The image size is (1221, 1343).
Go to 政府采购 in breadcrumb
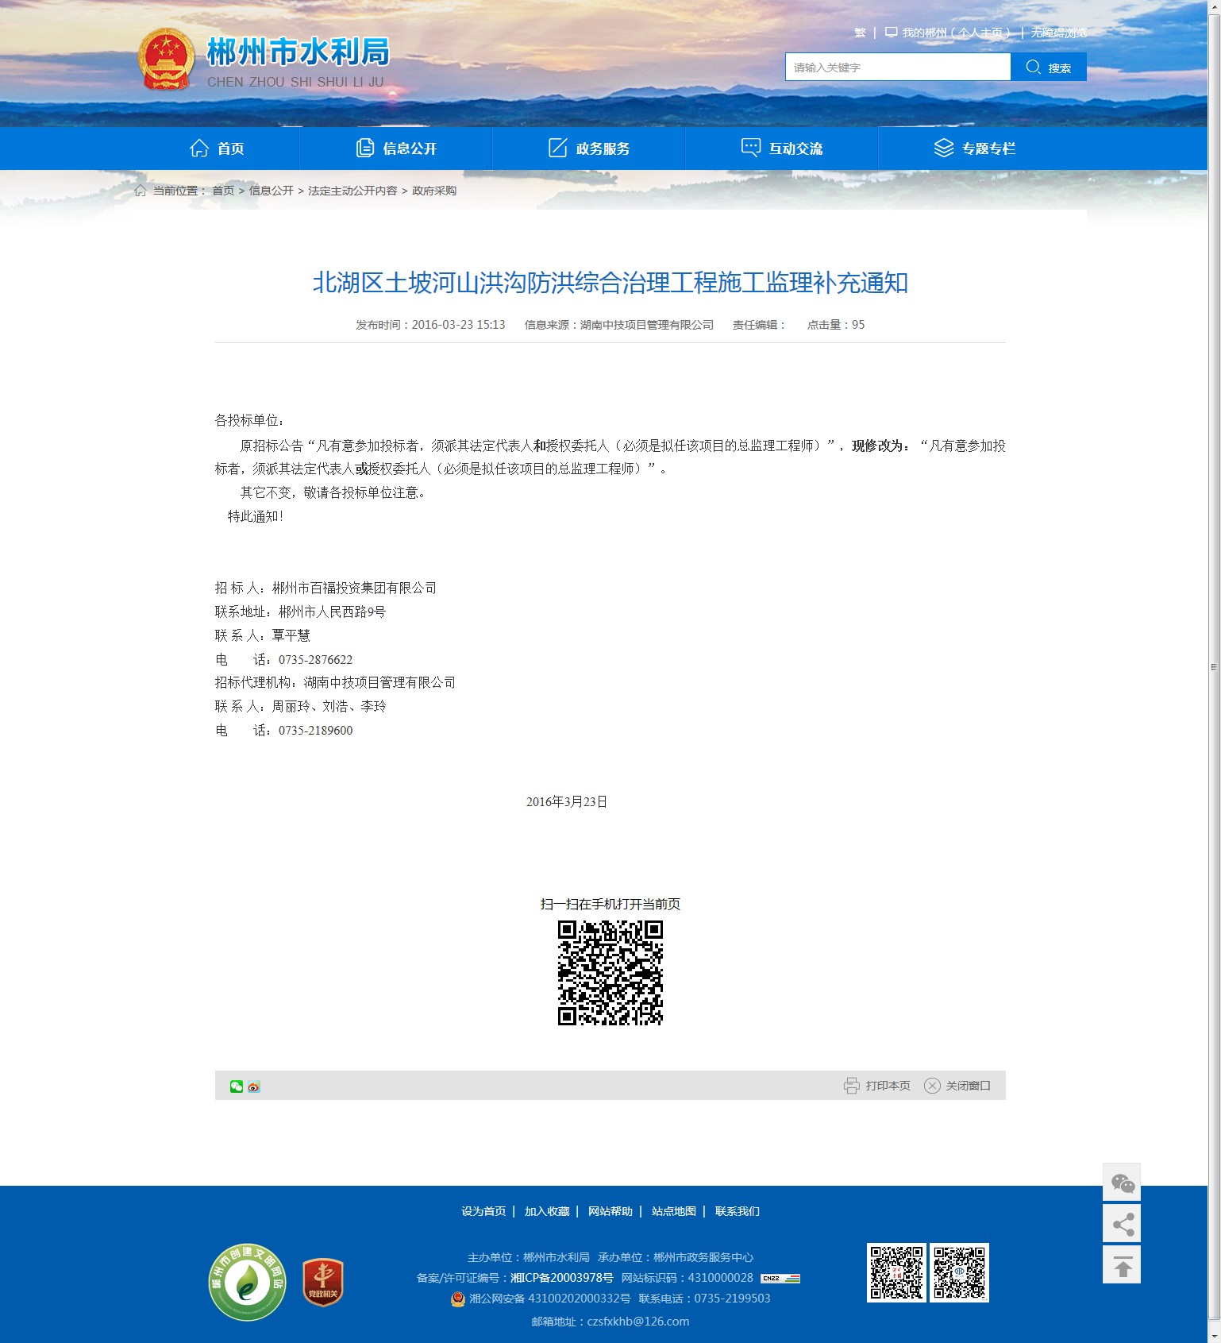[434, 191]
